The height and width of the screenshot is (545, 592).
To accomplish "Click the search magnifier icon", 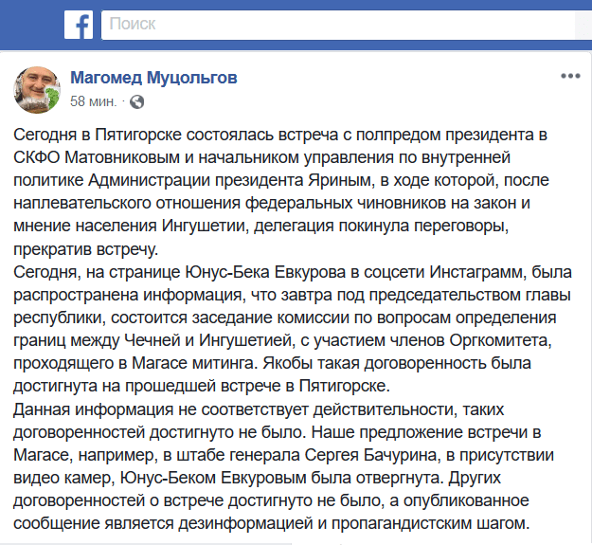I will point(581,25).
